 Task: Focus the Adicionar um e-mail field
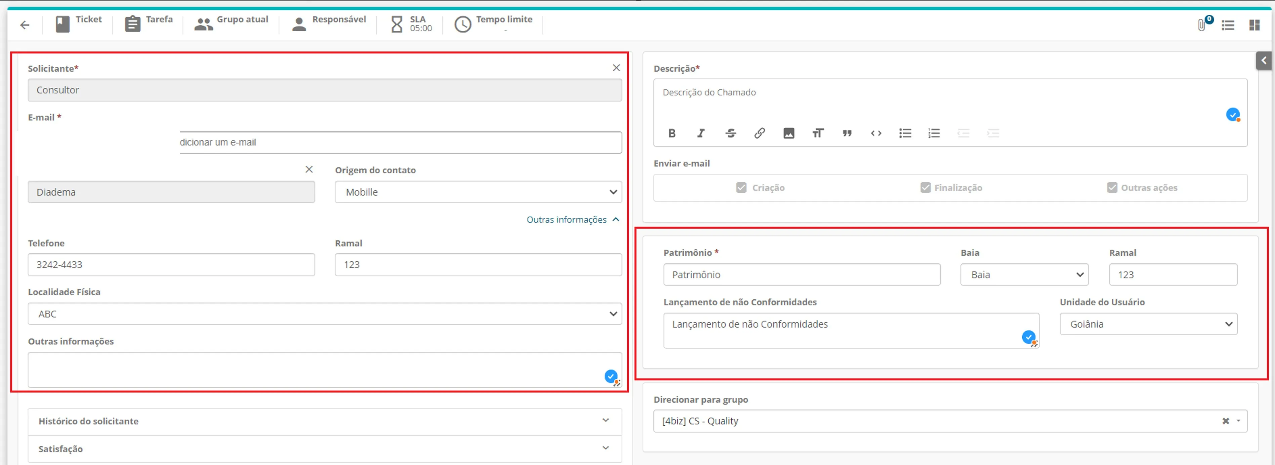click(x=400, y=142)
